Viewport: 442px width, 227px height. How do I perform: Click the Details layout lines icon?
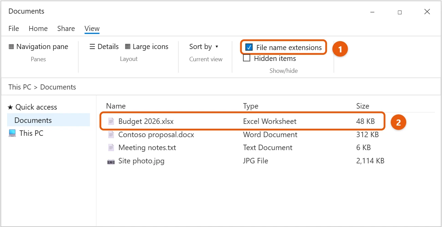point(92,47)
